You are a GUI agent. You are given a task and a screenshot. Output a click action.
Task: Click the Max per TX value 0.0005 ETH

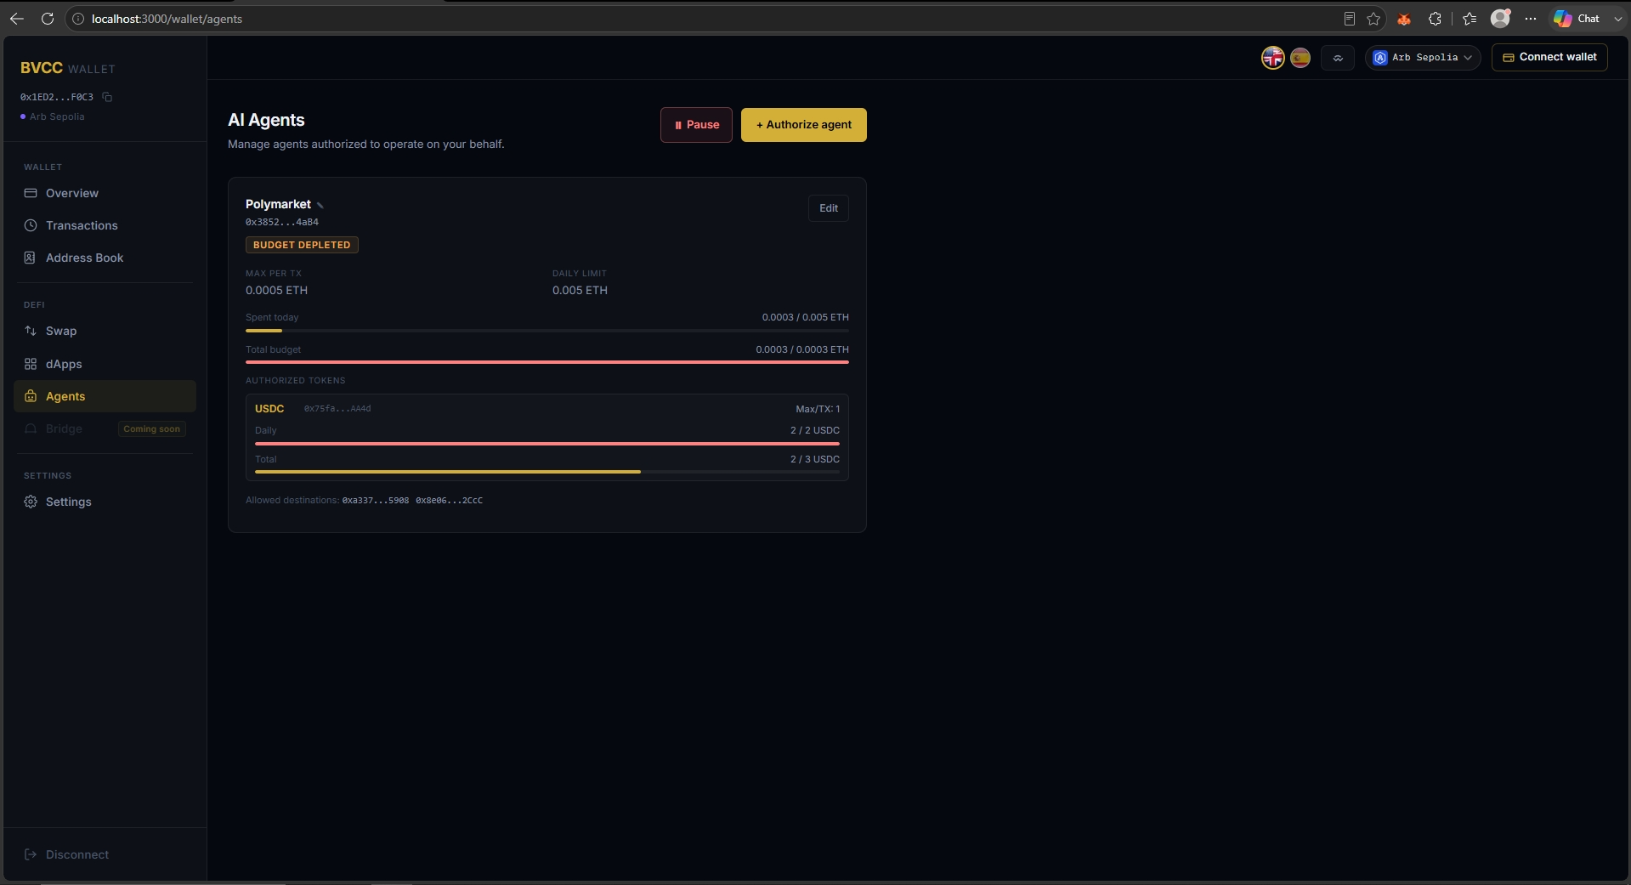click(277, 291)
